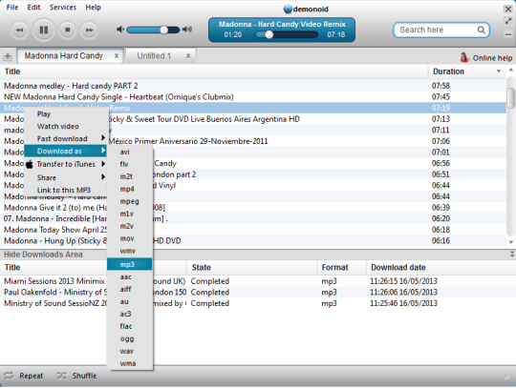Collapse downloads with the double-arrow icon
This screenshot has height=388, width=516.
[x=512, y=255]
